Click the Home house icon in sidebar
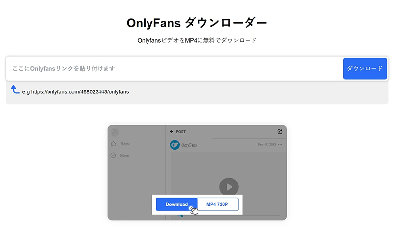Image resolution: width=396 pixels, height=228 pixels. 113,144
